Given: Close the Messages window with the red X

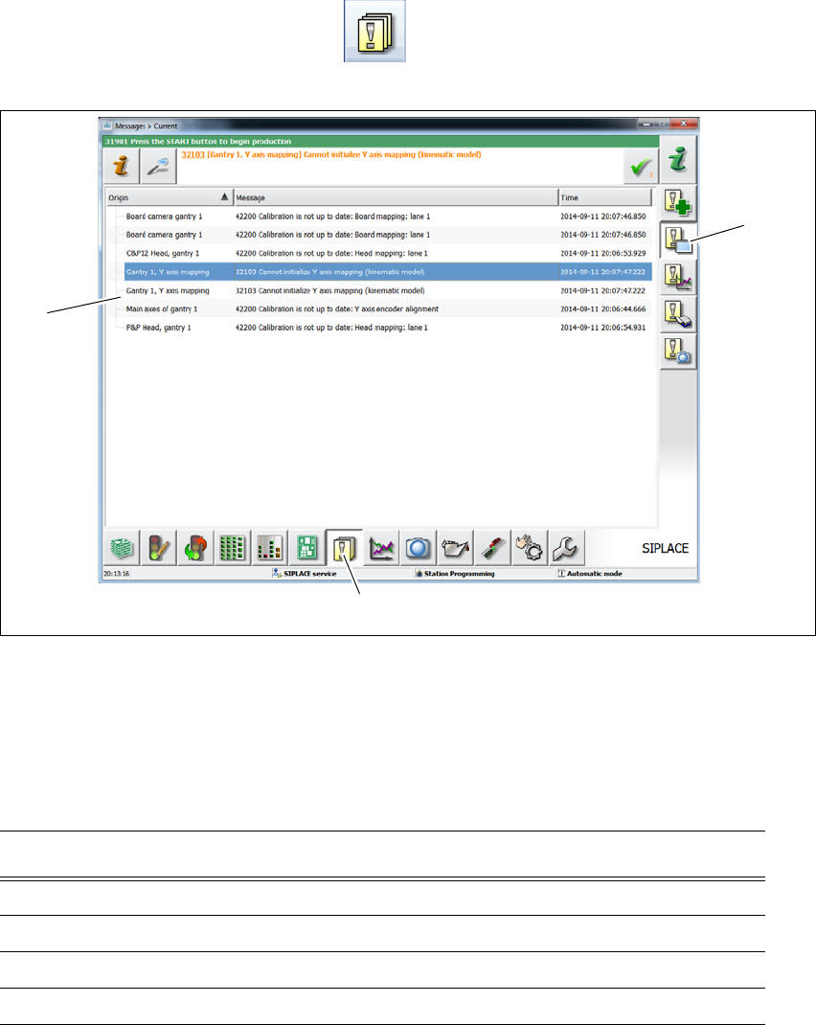Looking at the screenshot, I should pos(684,124).
